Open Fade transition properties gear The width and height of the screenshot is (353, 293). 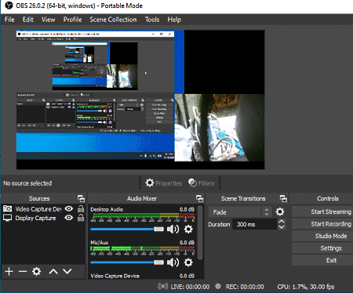click(280, 212)
